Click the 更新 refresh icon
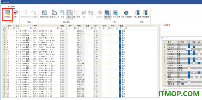Screen dimensions: 202x100 click(x=15, y=13)
